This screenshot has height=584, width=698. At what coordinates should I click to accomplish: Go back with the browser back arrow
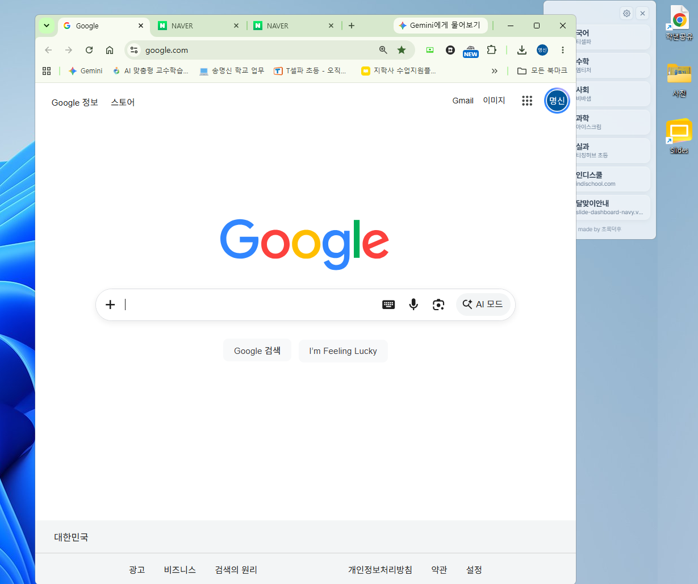48,50
